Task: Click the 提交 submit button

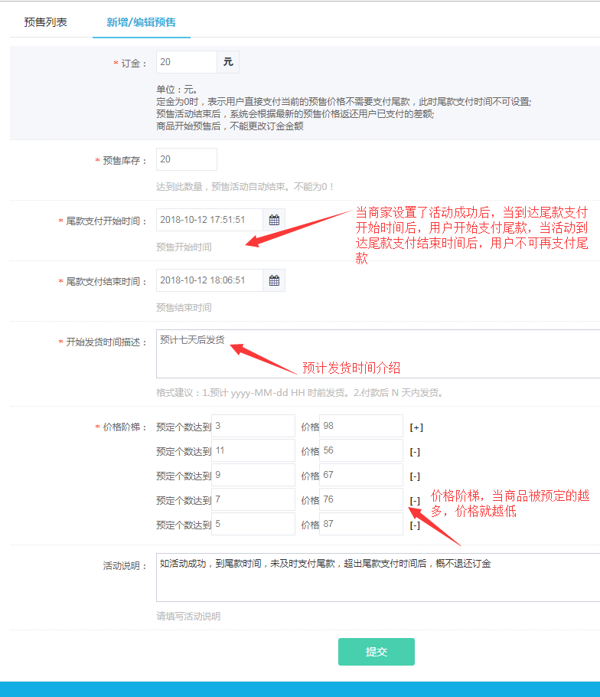Action: [376, 652]
